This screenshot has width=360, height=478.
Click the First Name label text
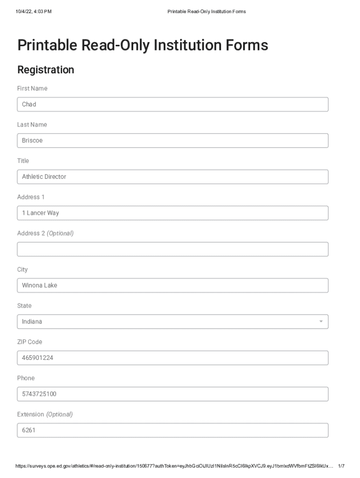coord(32,89)
